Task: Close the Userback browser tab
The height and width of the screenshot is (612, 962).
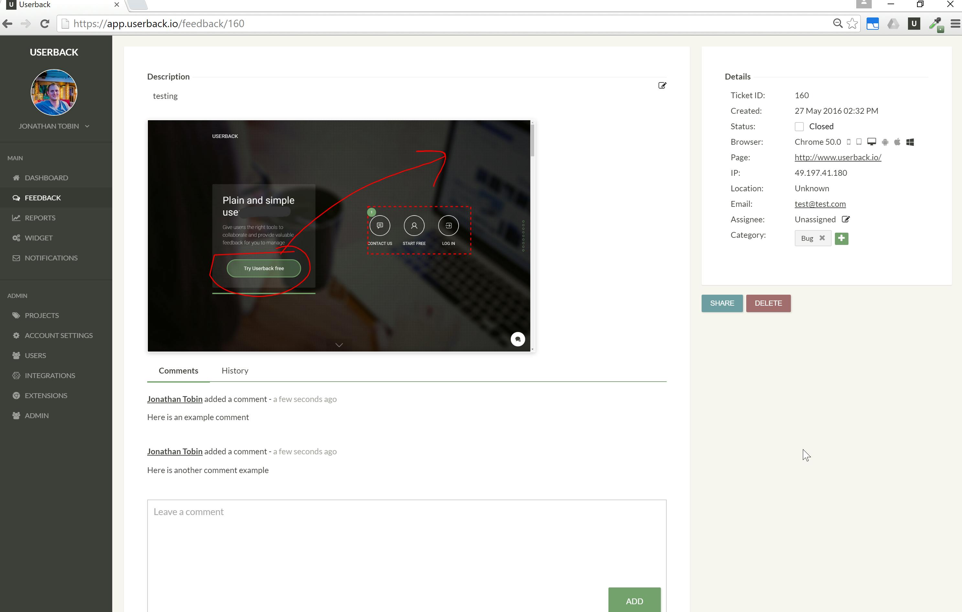Action: click(x=117, y=5)
